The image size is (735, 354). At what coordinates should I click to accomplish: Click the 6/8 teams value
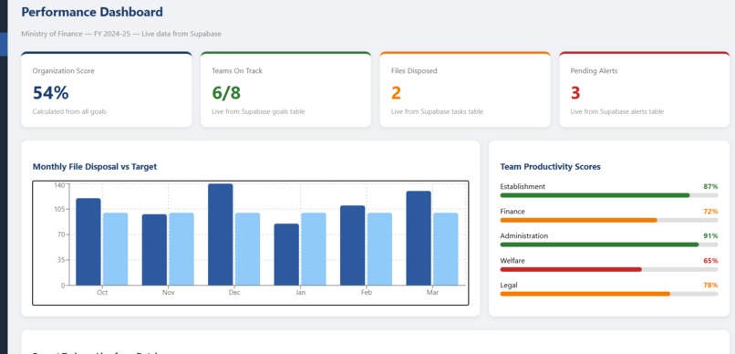(226, 93)
